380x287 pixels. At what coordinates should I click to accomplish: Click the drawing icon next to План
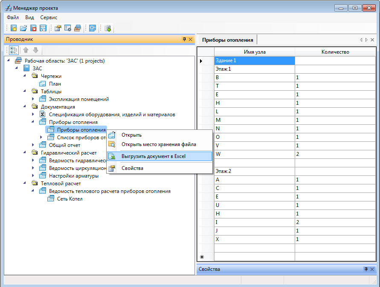pyautogui.click(x=42, y=84)
